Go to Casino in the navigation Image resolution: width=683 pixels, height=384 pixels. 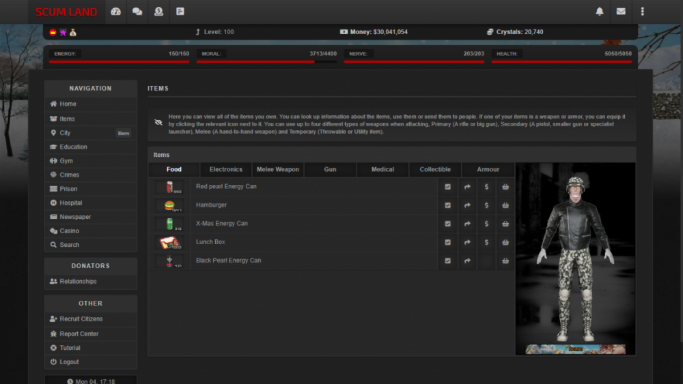pos(69,231)
